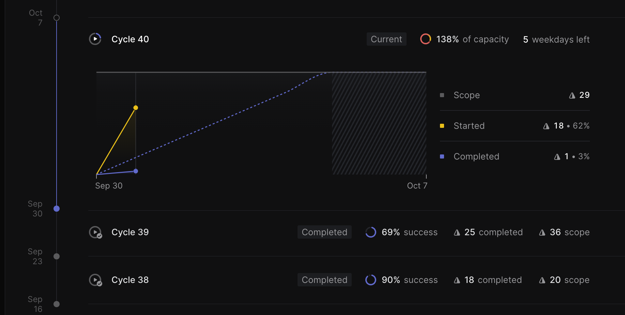625x315 pixels.
Task: Click the yellow Started data point on chart
Action: (x=136, y=108)
